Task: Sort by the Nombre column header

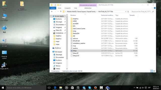Action: point(73,15)
